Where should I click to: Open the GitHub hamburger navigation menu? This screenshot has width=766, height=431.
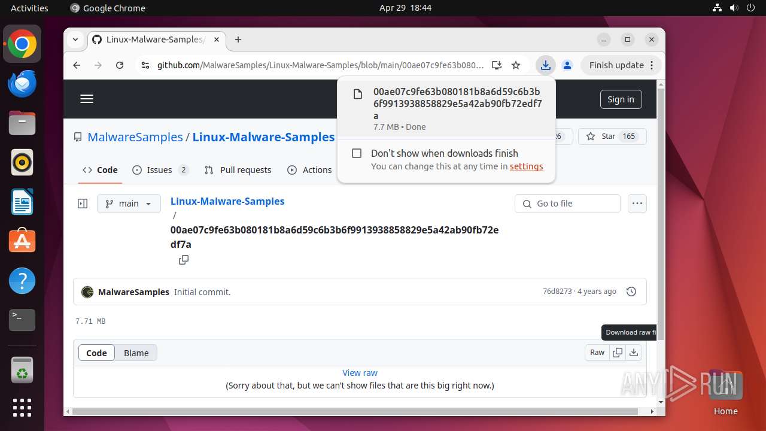pos(87,99)
